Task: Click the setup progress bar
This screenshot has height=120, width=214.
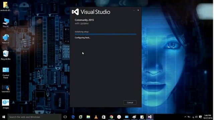Action: [x=106, y=34]
